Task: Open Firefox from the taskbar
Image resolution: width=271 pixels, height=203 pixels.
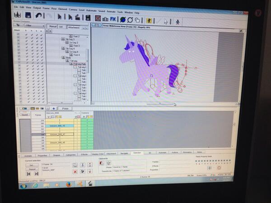Action: [x=69, y=185]
